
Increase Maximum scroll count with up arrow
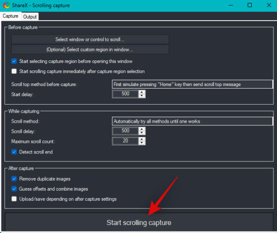[x=142, y=139]
